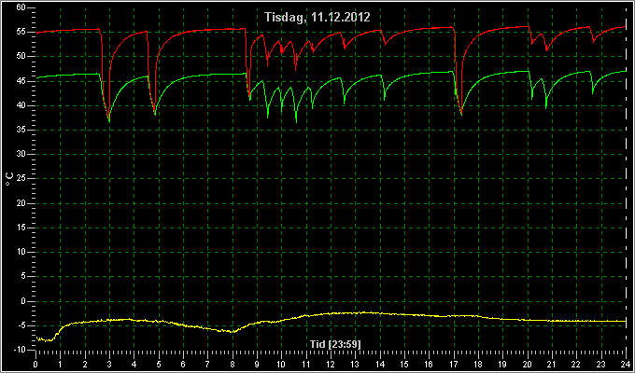Click the 25 temperature axis label
The height and width of the screenshot is (373, 635).
tap(21, 178)
